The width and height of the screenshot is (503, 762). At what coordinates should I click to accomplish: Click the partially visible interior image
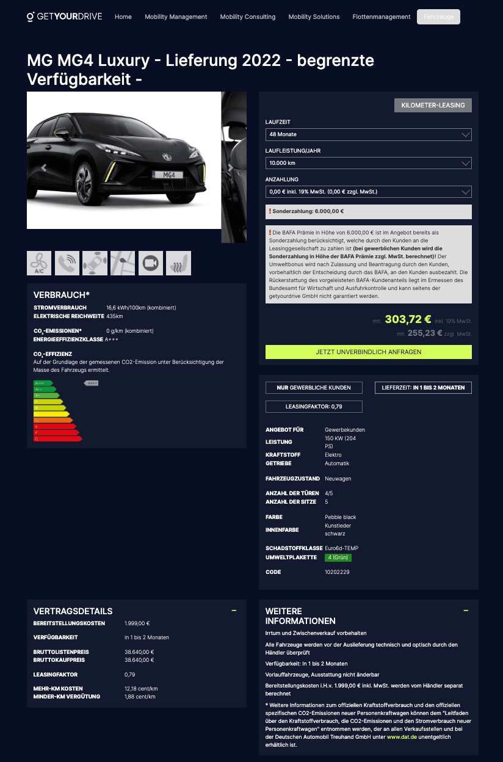point(234,167)
